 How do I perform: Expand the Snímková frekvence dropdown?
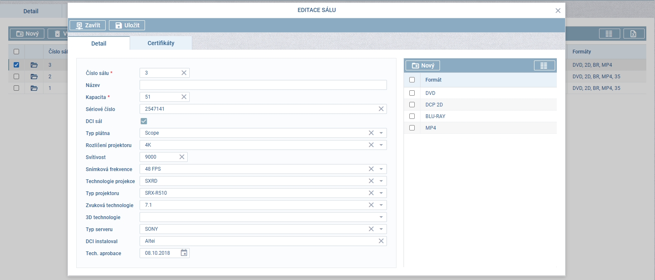381,169
